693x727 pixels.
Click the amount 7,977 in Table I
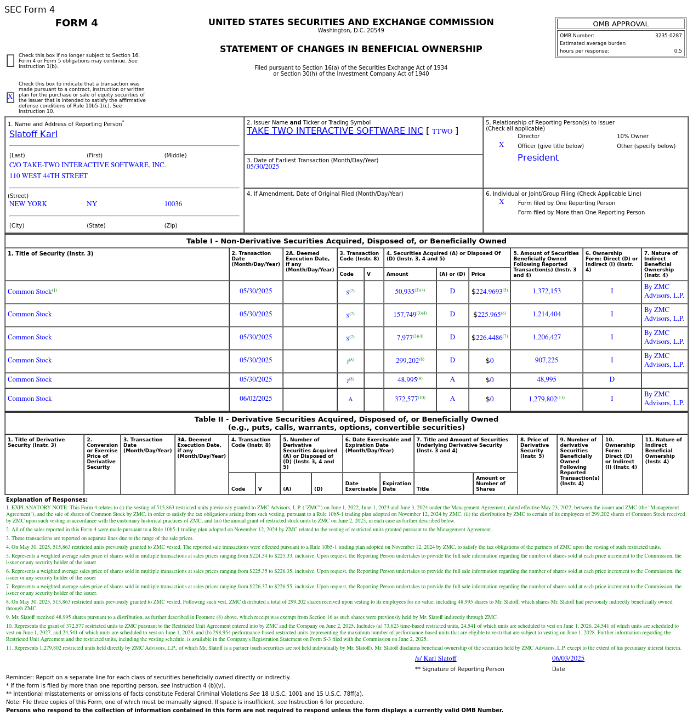405,338
